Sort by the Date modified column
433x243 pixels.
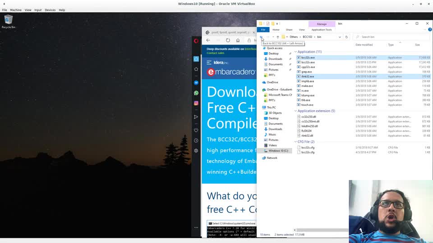[364, 45]
